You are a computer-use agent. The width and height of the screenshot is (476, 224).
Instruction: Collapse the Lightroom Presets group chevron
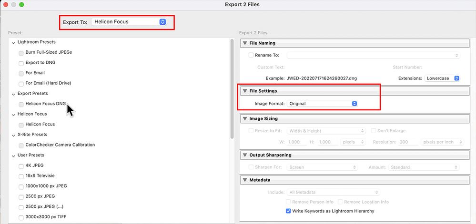[13, 42]
